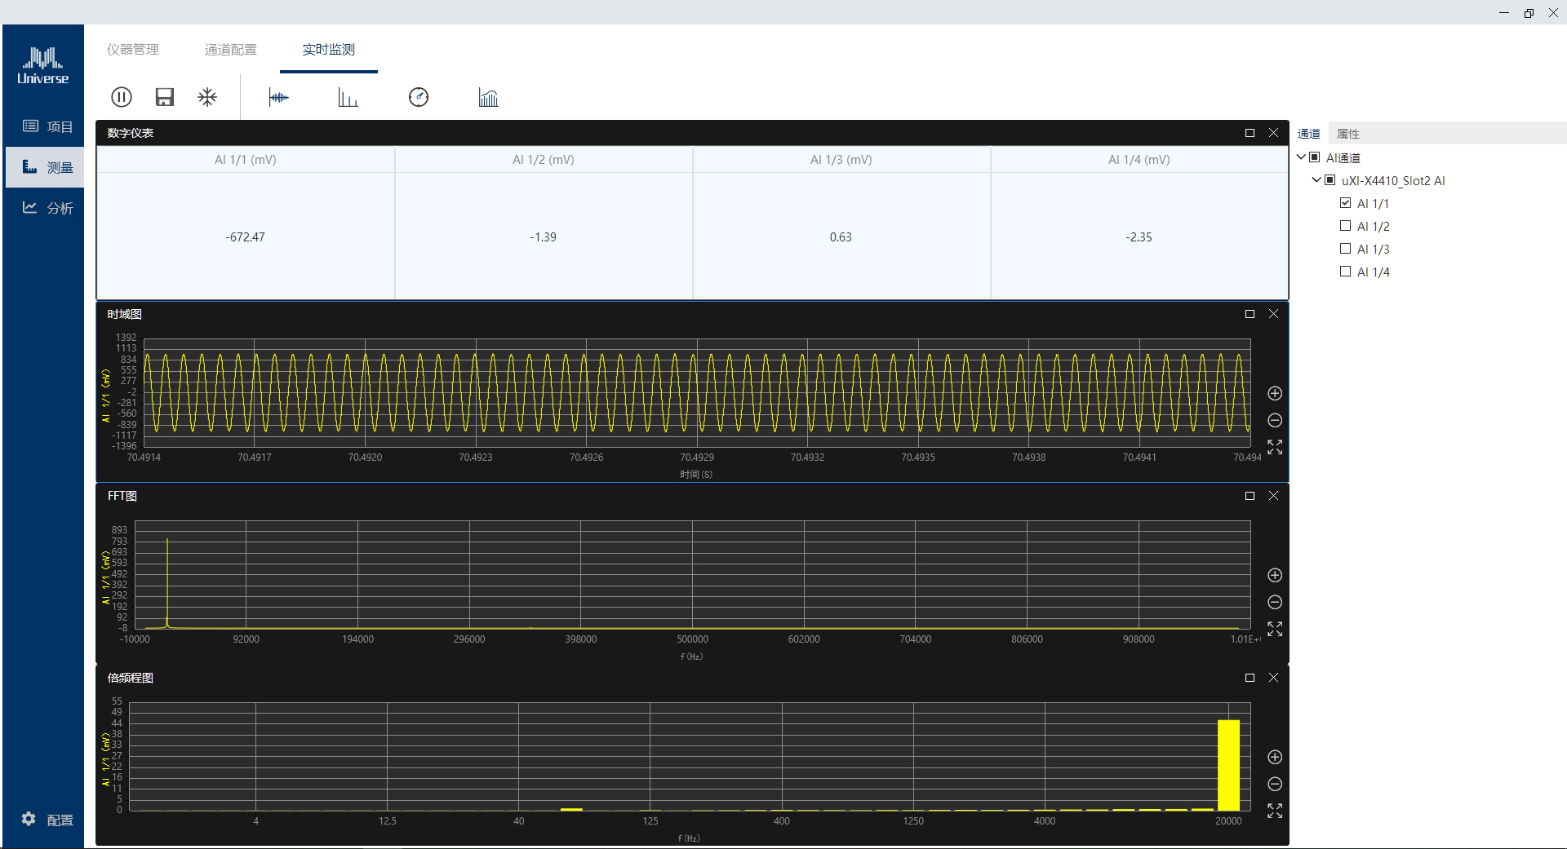Viewport: 1567px width, 849px height.
Task: Close the FFT图 panel
Action: pyautogui.click(x=1273, y=496)
